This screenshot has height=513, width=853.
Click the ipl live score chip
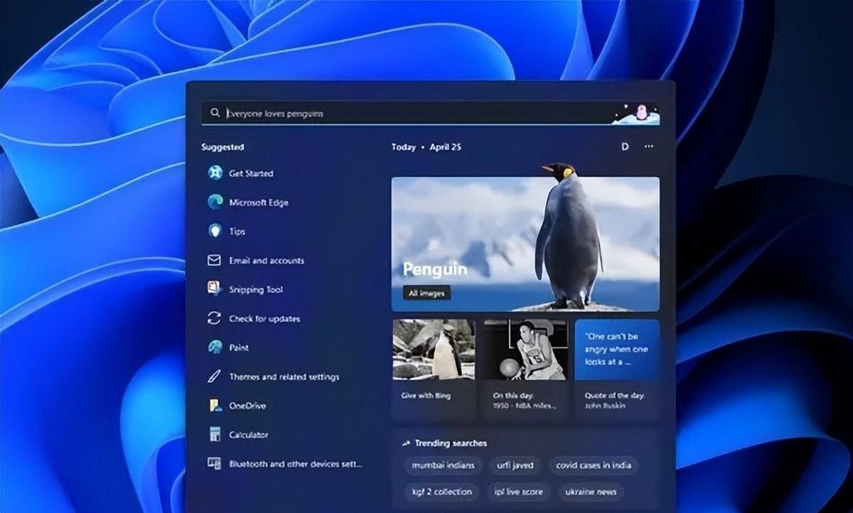point(518,492)
